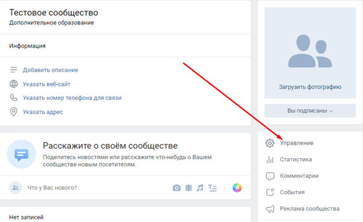Click into the Что у Вас нового? field
Viewport: 363px width, 222px height.
click(52, 188)
